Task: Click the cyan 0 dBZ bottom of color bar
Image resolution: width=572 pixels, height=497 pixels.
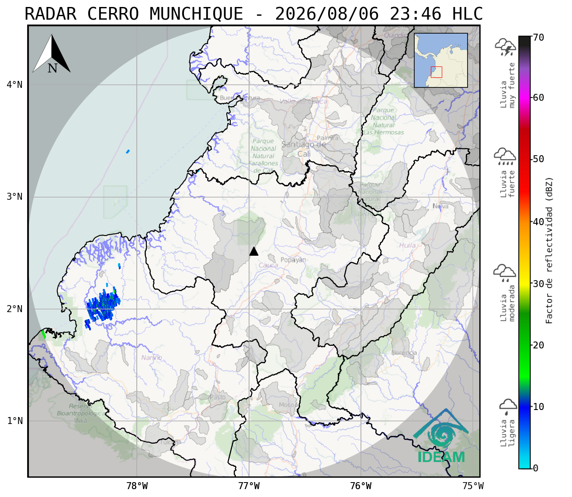Action: tap(524, 463)
